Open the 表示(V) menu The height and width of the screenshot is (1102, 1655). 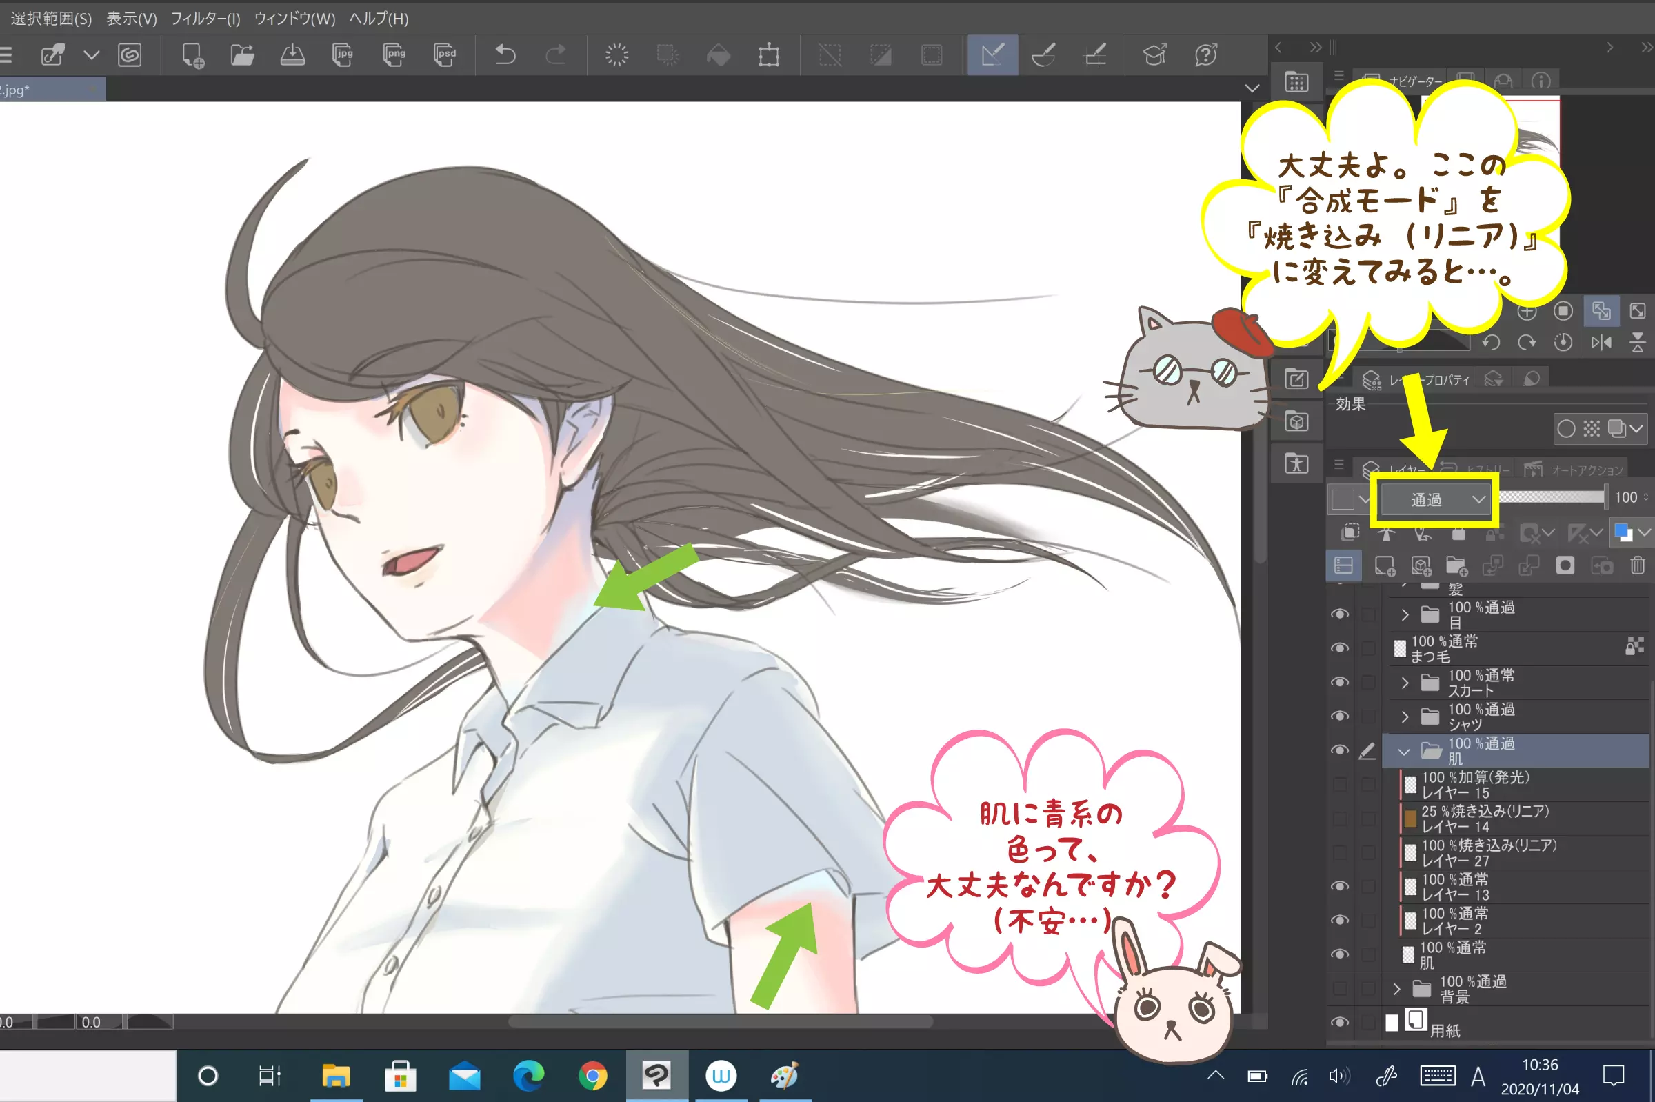pos(132,18)
